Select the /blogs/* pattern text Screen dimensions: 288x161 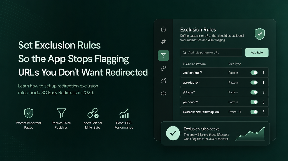click(189, 92)
